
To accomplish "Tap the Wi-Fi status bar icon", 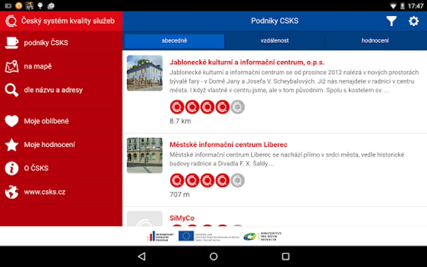I will tap(393, 6).
